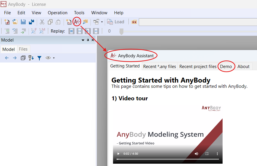Select the Getting Started tab
257x166 pixels.
point(125,66)
